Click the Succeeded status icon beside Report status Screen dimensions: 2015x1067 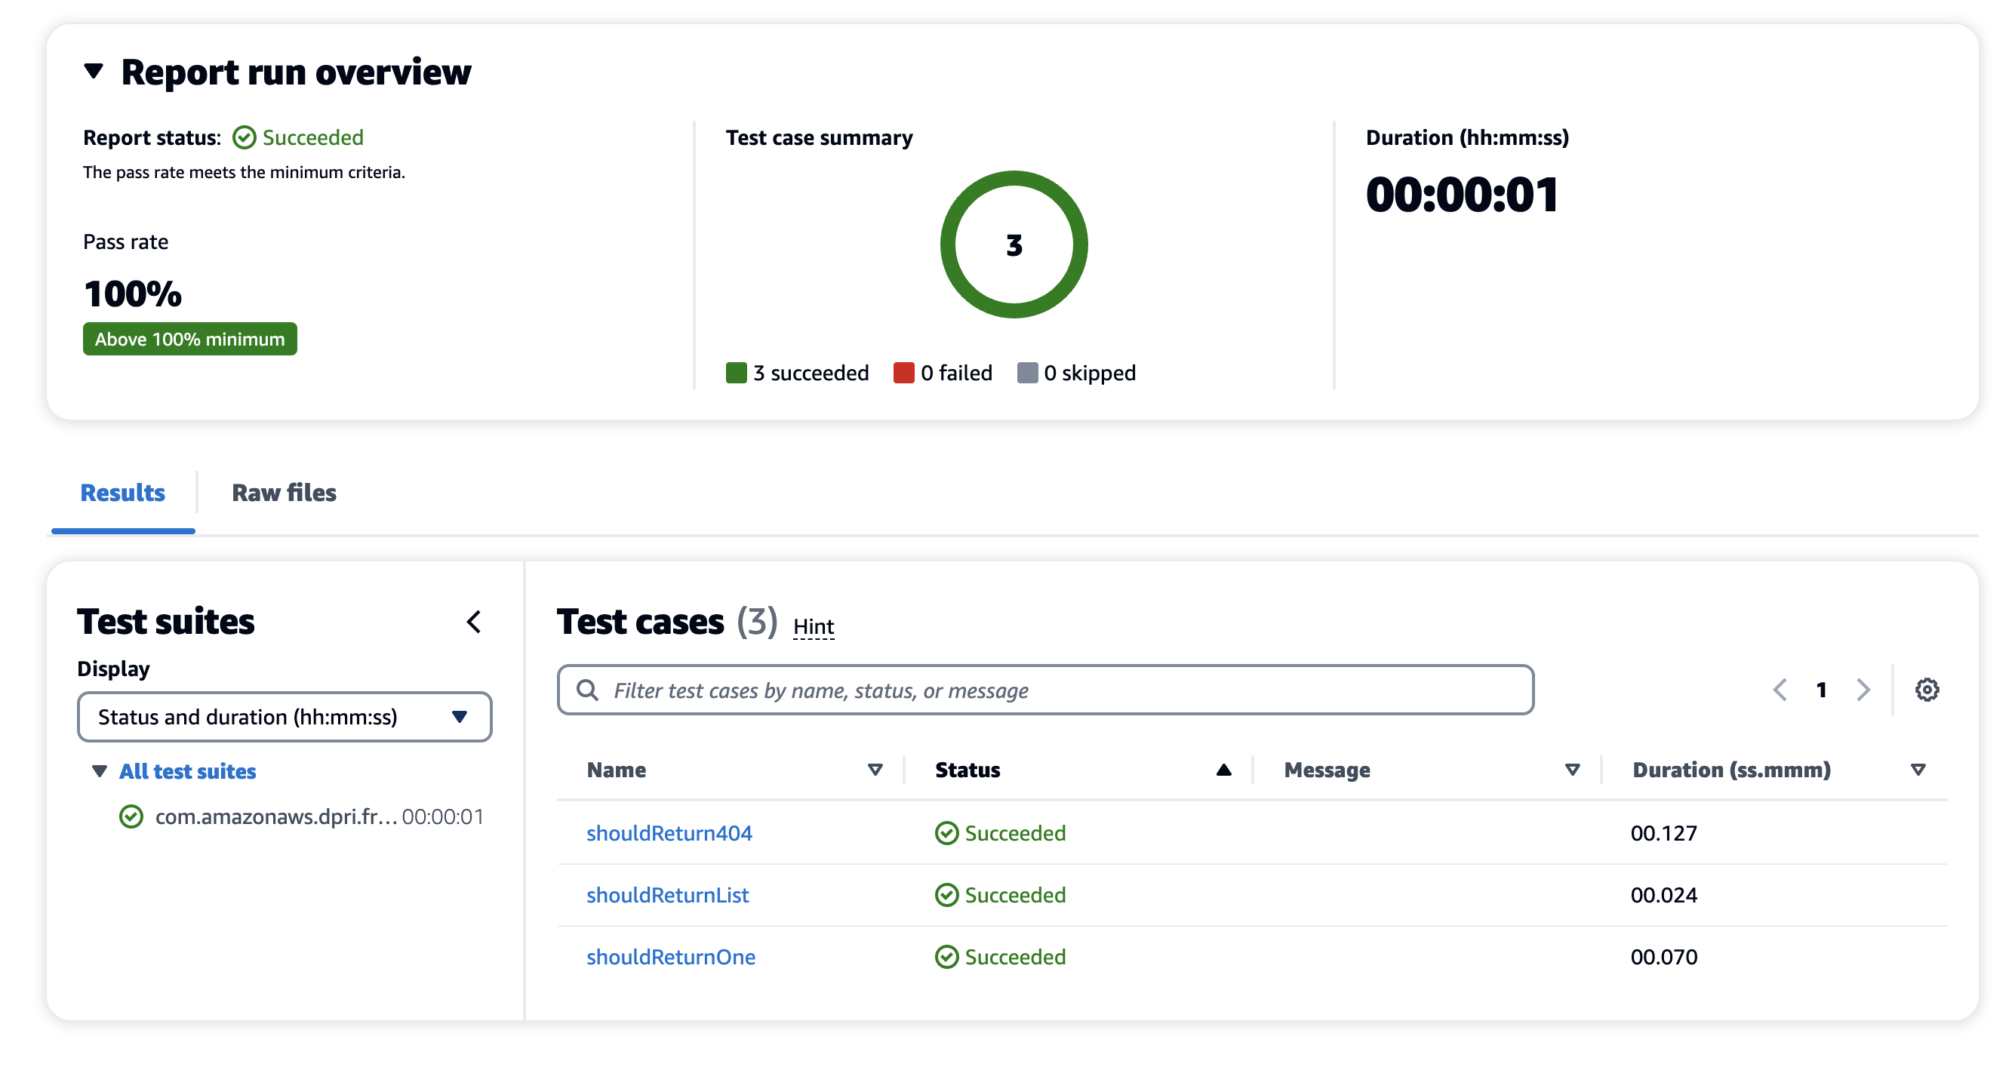245,137
